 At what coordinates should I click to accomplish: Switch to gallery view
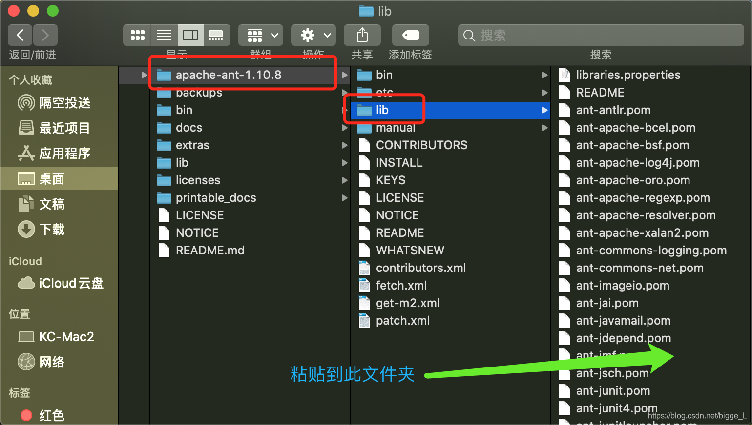point(216,35)
